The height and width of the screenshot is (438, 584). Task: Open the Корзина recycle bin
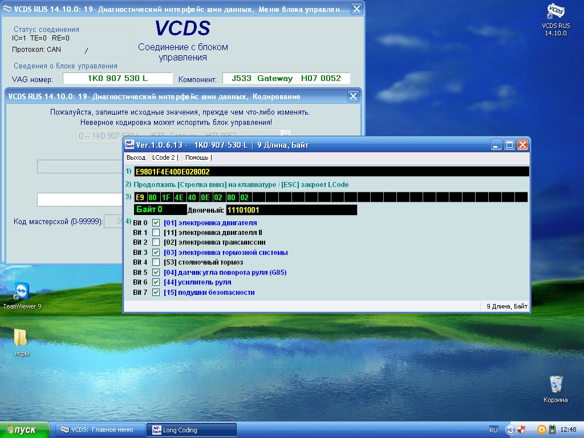pyautogui.click(x=555, y=389)
